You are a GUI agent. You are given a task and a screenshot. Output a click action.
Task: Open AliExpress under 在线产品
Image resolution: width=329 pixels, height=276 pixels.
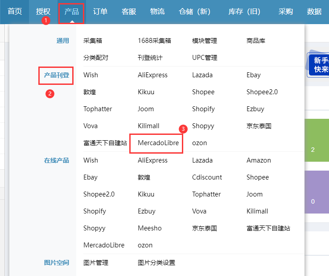pos(152,160)
